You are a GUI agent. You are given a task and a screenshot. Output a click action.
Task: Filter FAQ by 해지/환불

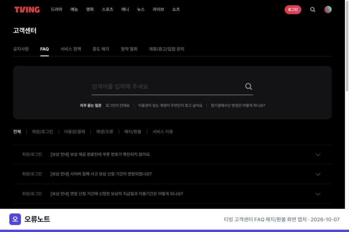click(x=133, y=132)
